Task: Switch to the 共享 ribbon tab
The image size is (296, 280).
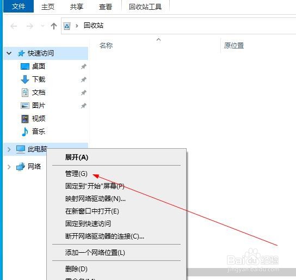Action: (x=77, y=7)
